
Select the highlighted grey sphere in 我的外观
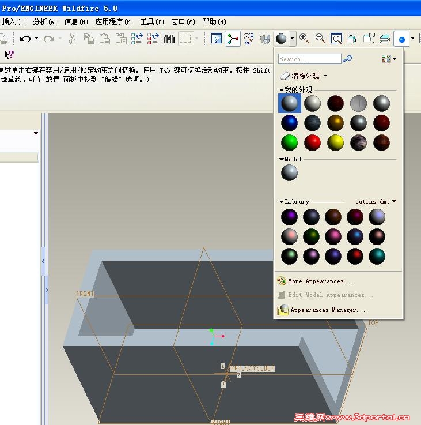(x=290, y=103)
